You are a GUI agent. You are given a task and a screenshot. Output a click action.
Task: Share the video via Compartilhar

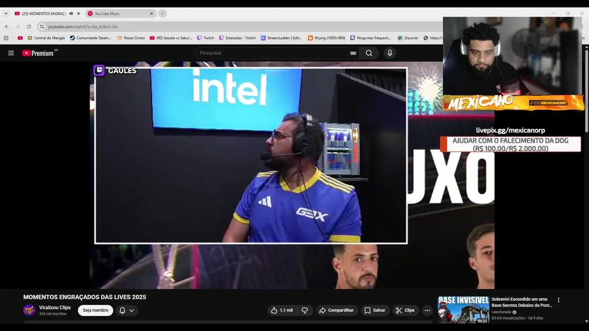coord(336,310)
